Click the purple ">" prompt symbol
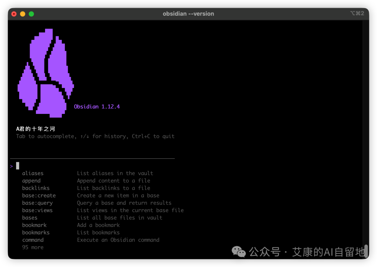Image resolution: width=377 pixels, height=267 pixels. [x=12, y=166]
